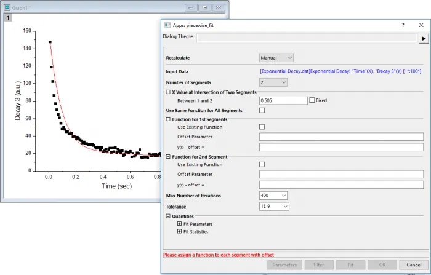This screenshot has height=275, width=431.
Task: Check Use Existing Function for 1st Segments
Action: click(262, 127)
